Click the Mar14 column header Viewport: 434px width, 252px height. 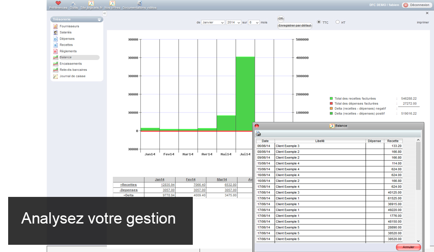[222, 180]
